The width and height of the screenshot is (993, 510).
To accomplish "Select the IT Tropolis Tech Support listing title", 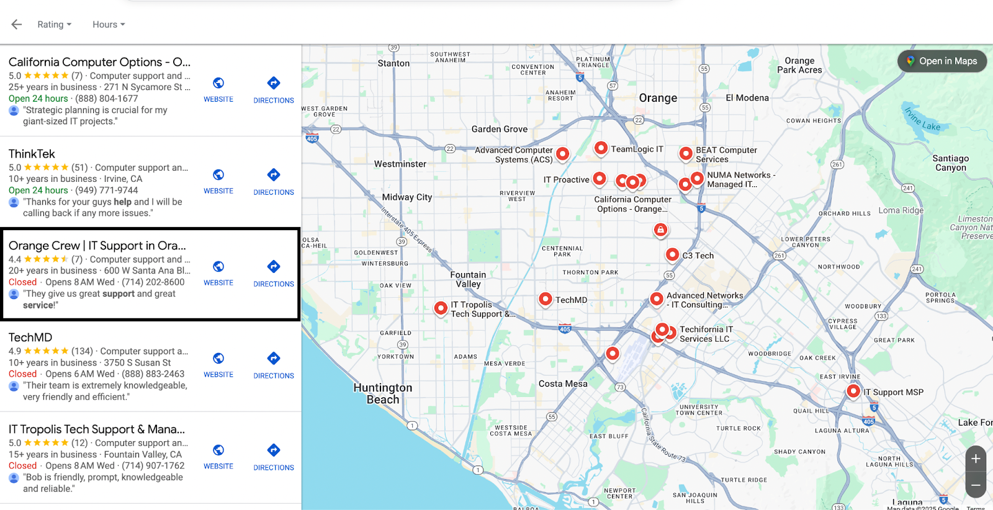I will (97, 429).
